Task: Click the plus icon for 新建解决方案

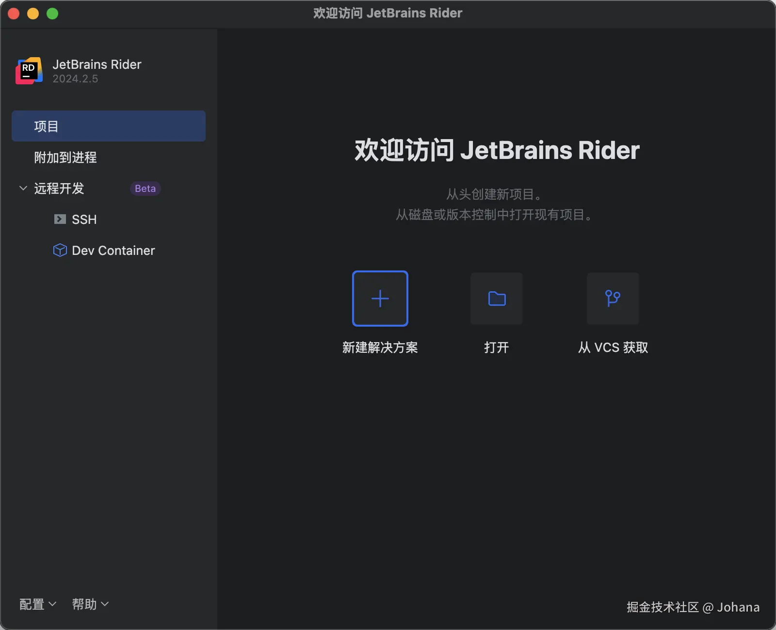Action: tap(380, 299)
